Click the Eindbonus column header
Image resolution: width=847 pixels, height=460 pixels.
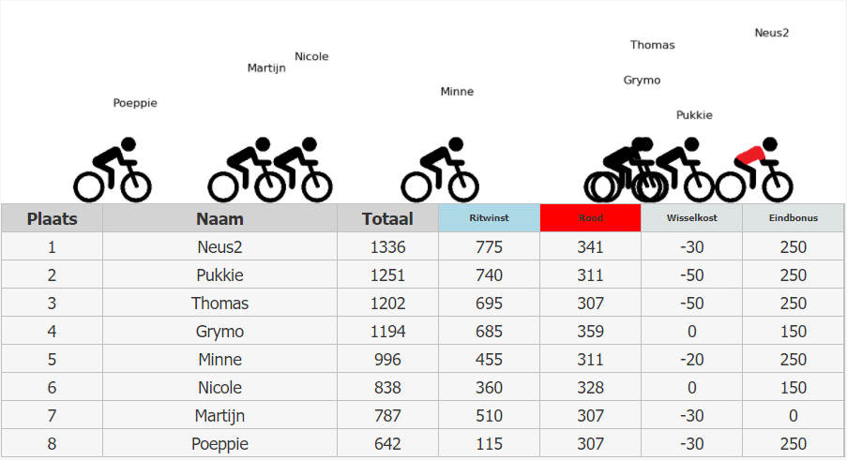[x=793, y=218]
